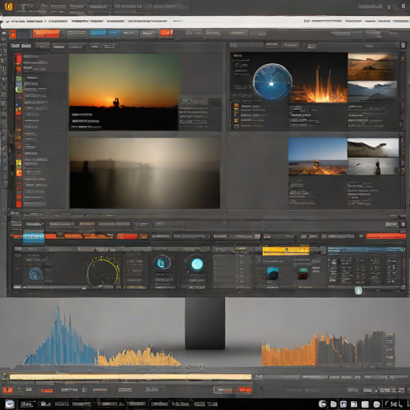
Task: Click the orange histogram graph on right
Action: tap(290, 351)
